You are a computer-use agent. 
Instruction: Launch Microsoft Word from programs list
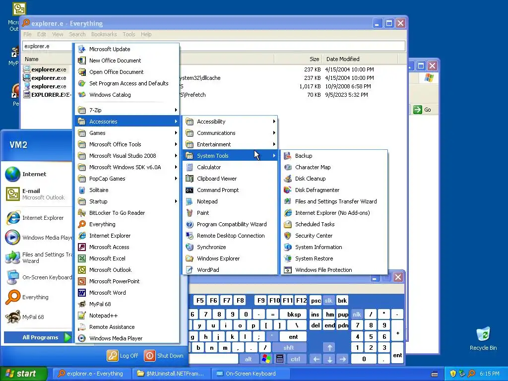pyautogui.click(x=127, y=293)
